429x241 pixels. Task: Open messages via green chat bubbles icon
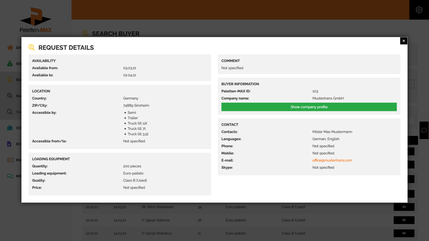click(10, 176)
